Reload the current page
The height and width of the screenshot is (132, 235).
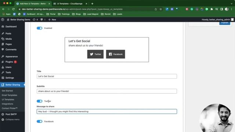click(13, 9)
